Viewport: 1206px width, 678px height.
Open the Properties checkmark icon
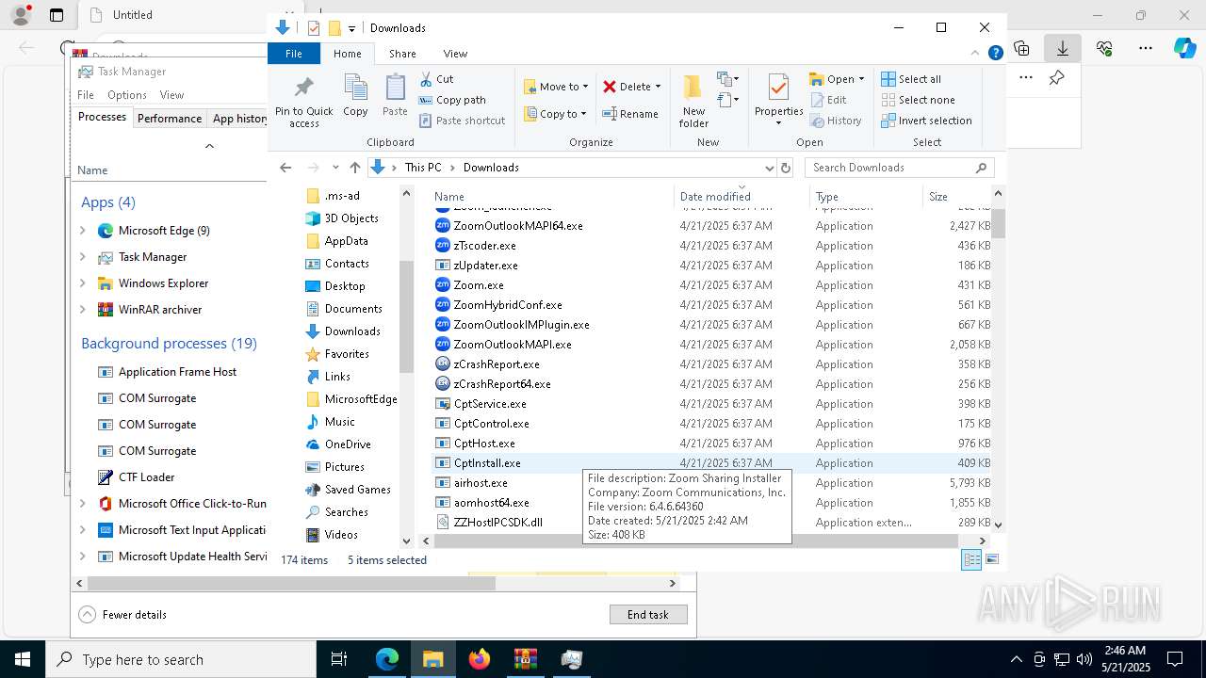[778, 87]
